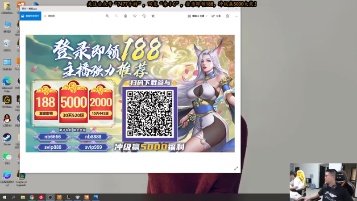Open the user folder desktop icon

tap(7, 8)
